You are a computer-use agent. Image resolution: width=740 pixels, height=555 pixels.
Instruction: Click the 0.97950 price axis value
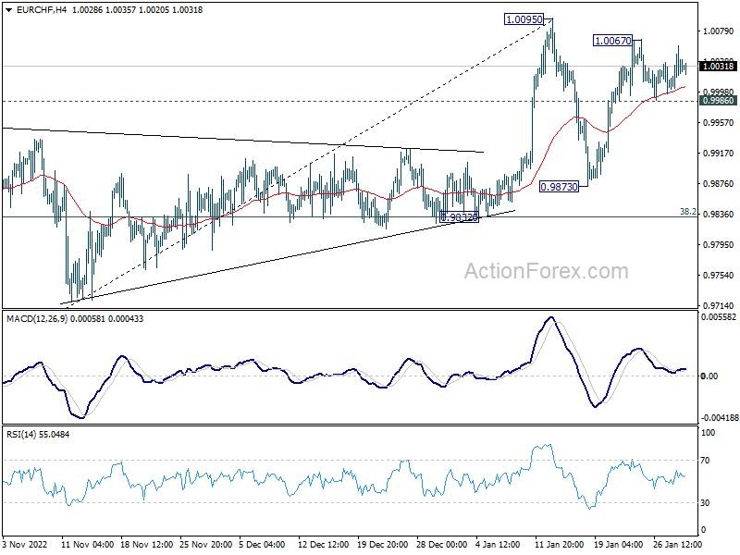[x=719, y=245]
